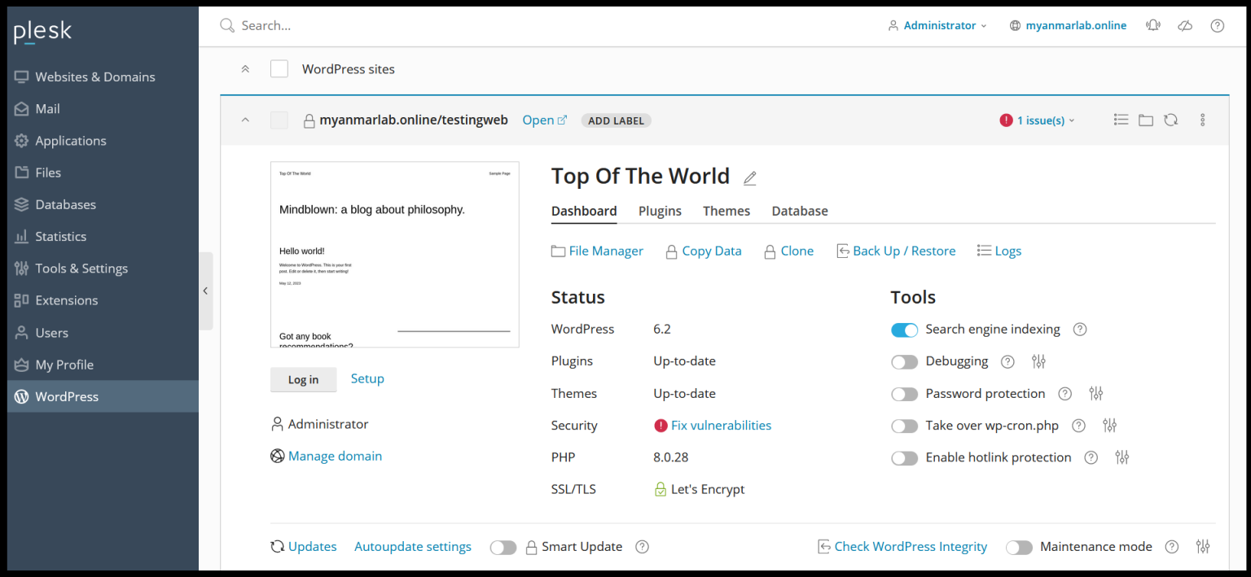Click the red issue warning icon
The image size is (1251, 577).
pos(1006,120)
